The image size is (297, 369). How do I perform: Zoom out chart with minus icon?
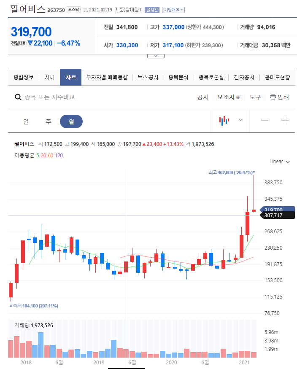coord(265,121)
